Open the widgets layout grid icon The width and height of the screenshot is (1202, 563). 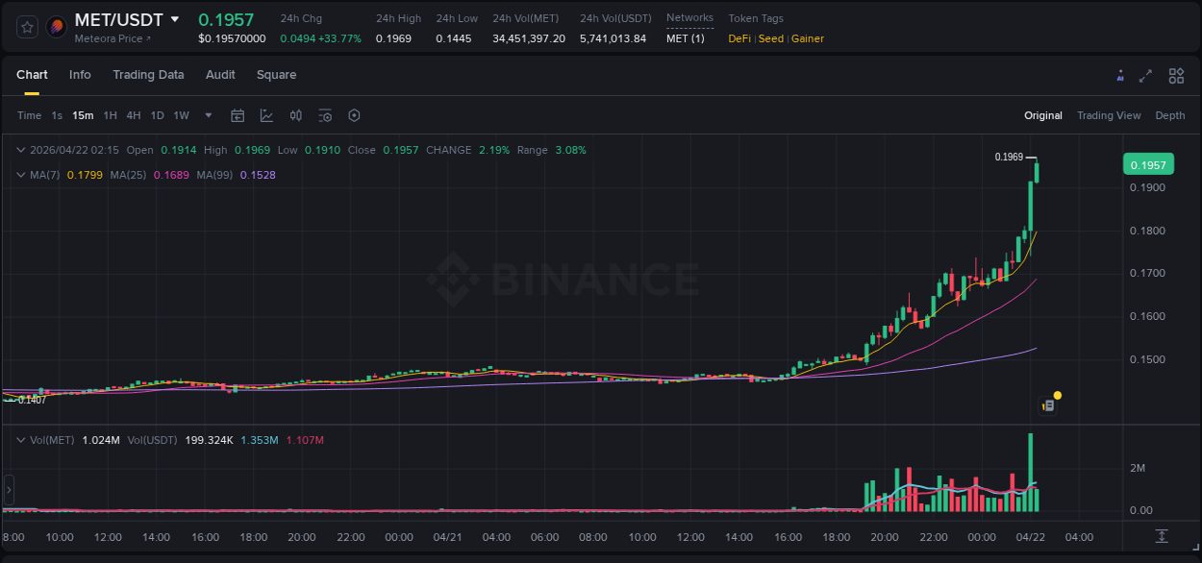point(1176,75)
